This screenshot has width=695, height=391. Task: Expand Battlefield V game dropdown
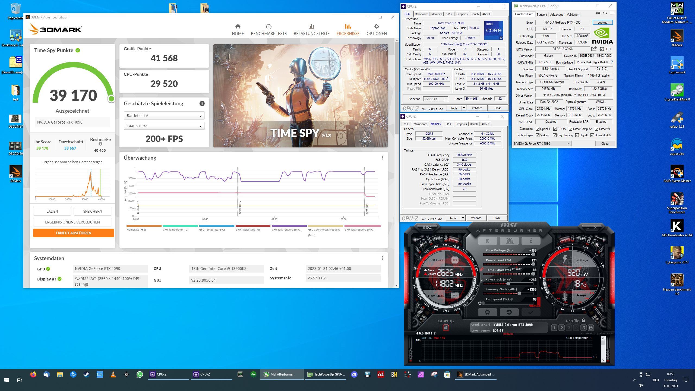(164, 116)
